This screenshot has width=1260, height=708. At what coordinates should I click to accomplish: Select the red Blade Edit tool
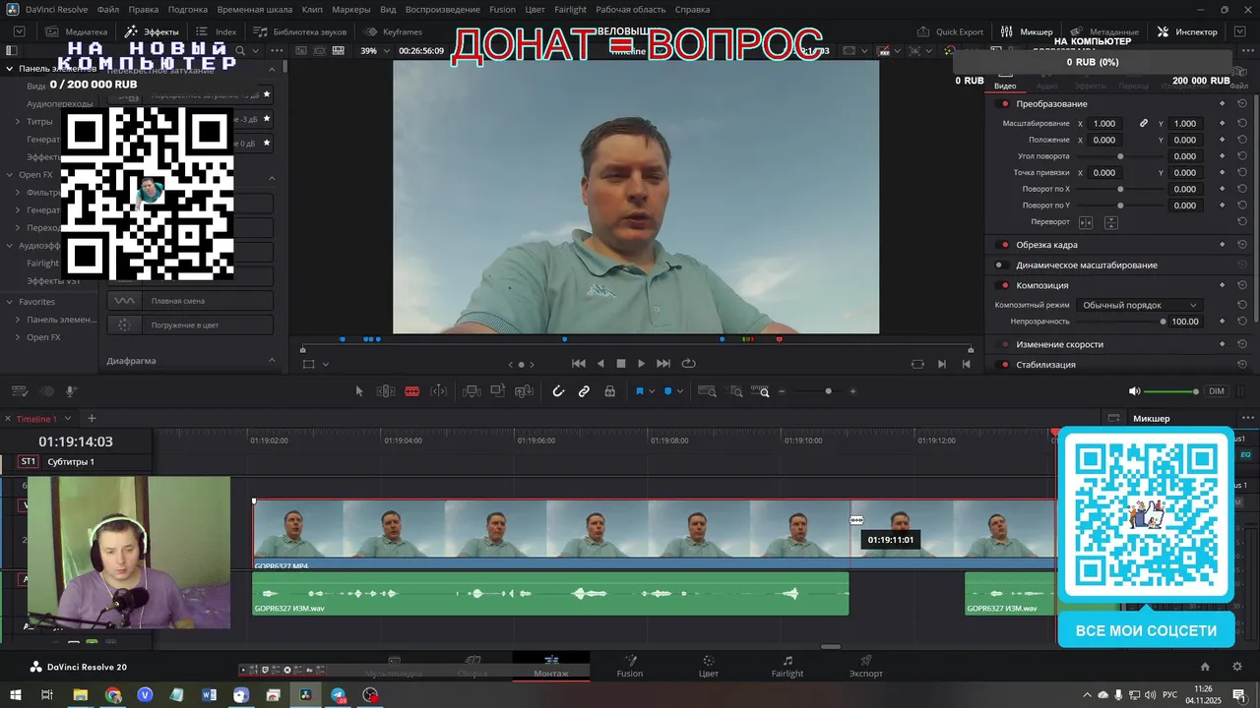(411, 391)
